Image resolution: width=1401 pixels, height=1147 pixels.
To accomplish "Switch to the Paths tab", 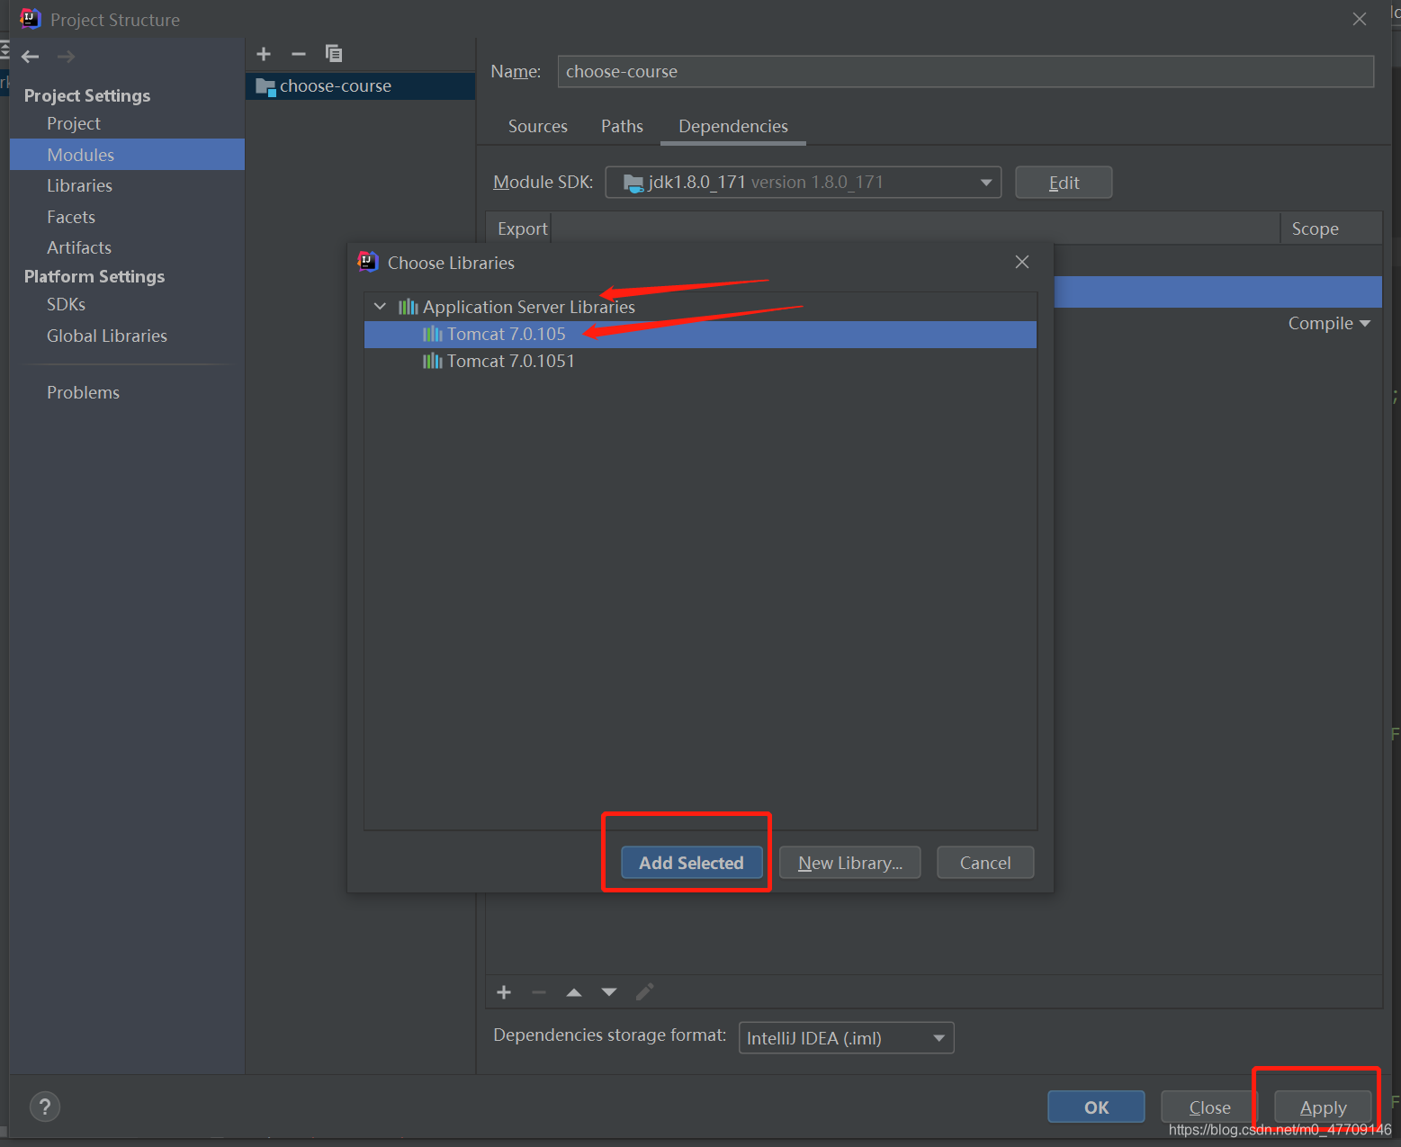I will [622, 127].
